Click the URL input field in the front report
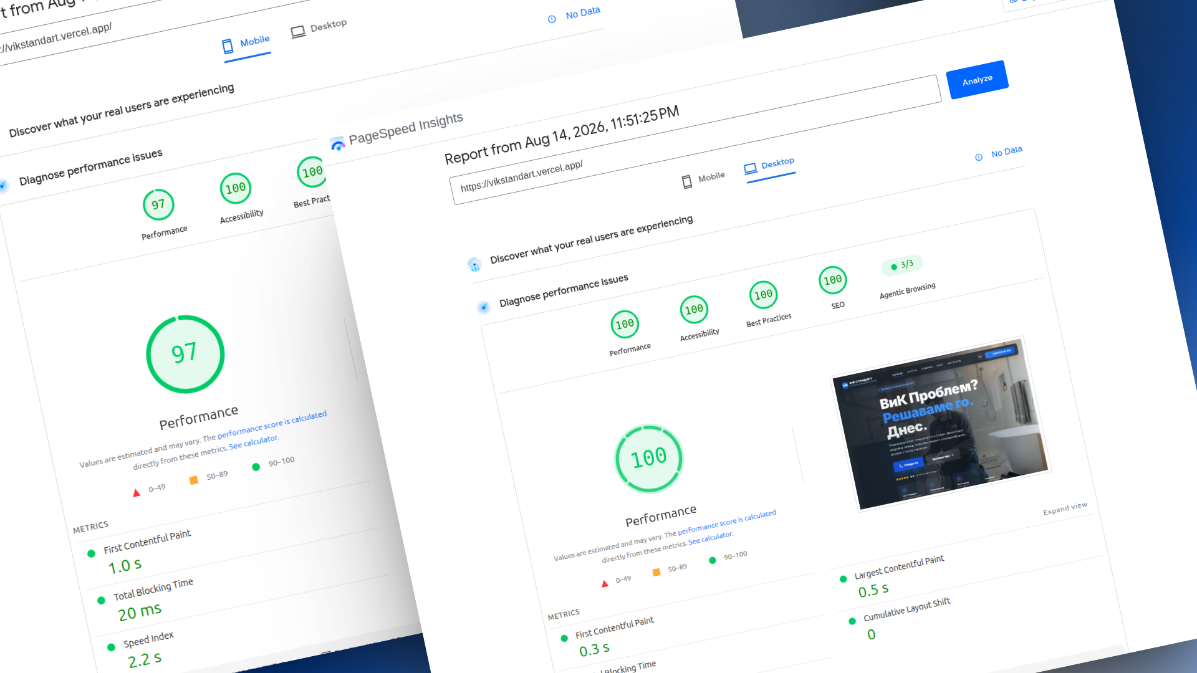1197x673 pixels. [x=695, y=140]
